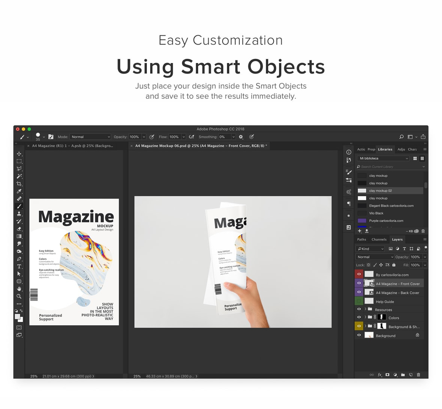This screenshot has height=409, width=442.
Task: Hide the Background & Sh... layer group
Action: point(359,326)
